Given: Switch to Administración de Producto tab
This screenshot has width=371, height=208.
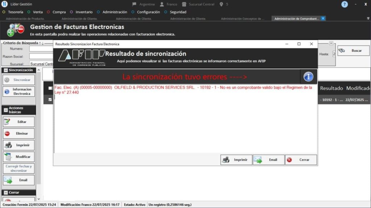Looking at the screenshot, I should pyautogui.click(x=25, y=18).
